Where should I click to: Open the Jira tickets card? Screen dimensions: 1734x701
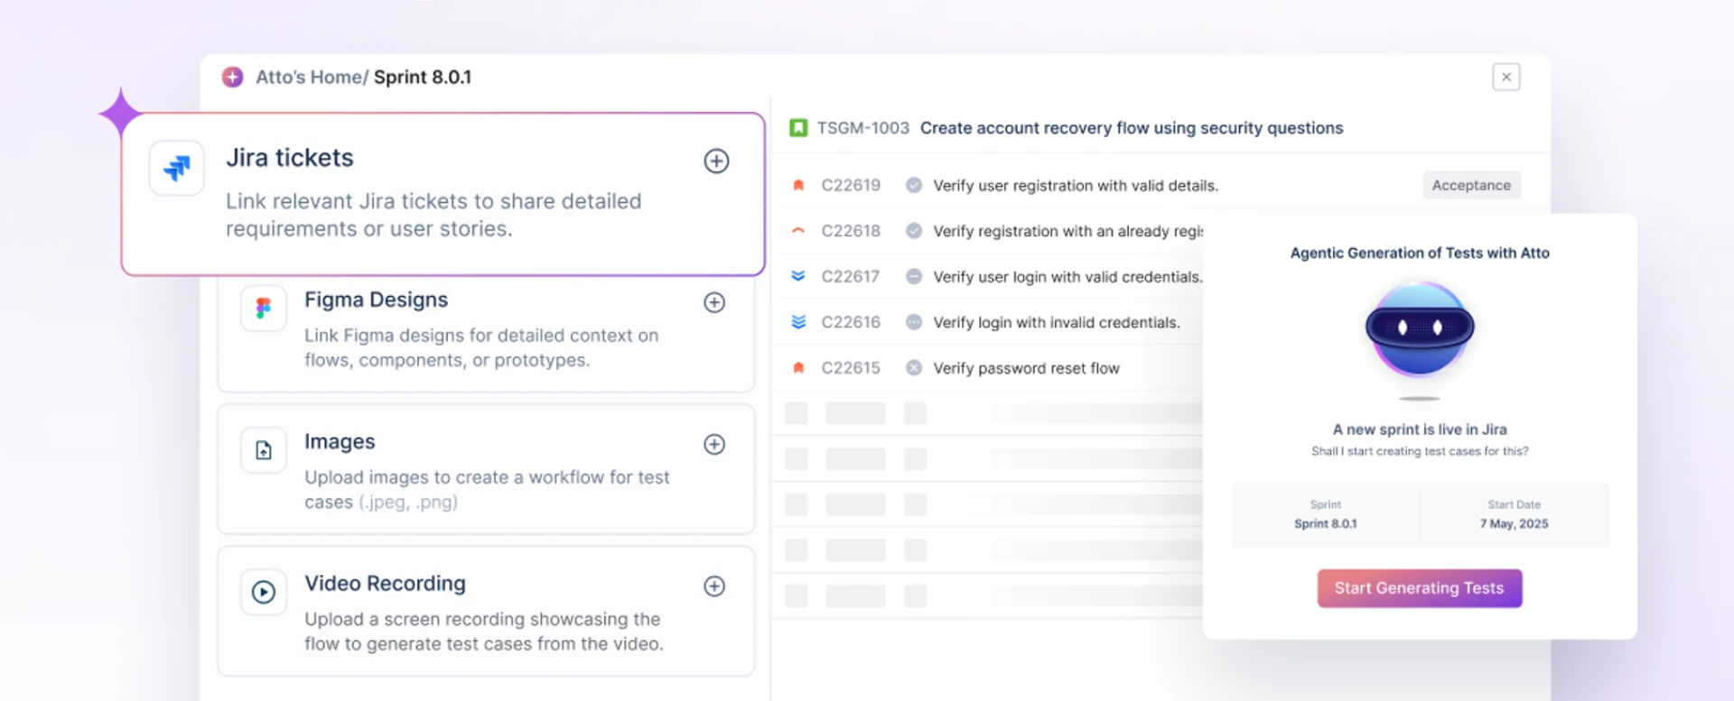click(x=443, y=194)
